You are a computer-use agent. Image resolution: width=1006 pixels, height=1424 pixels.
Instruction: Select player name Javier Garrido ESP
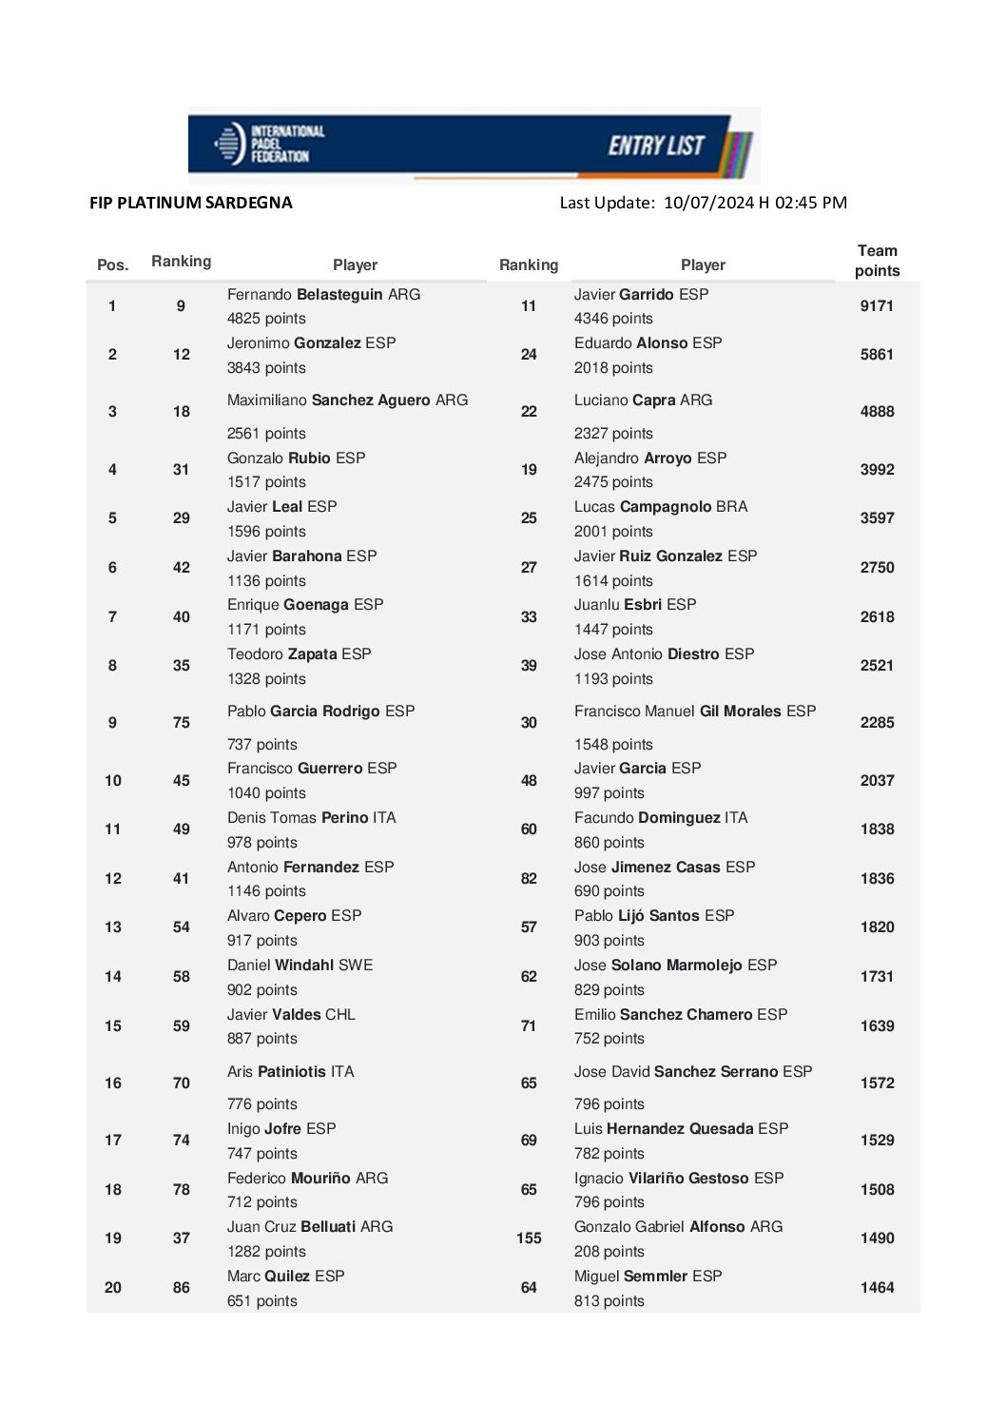pyautogui.click(x=641, y=295)
